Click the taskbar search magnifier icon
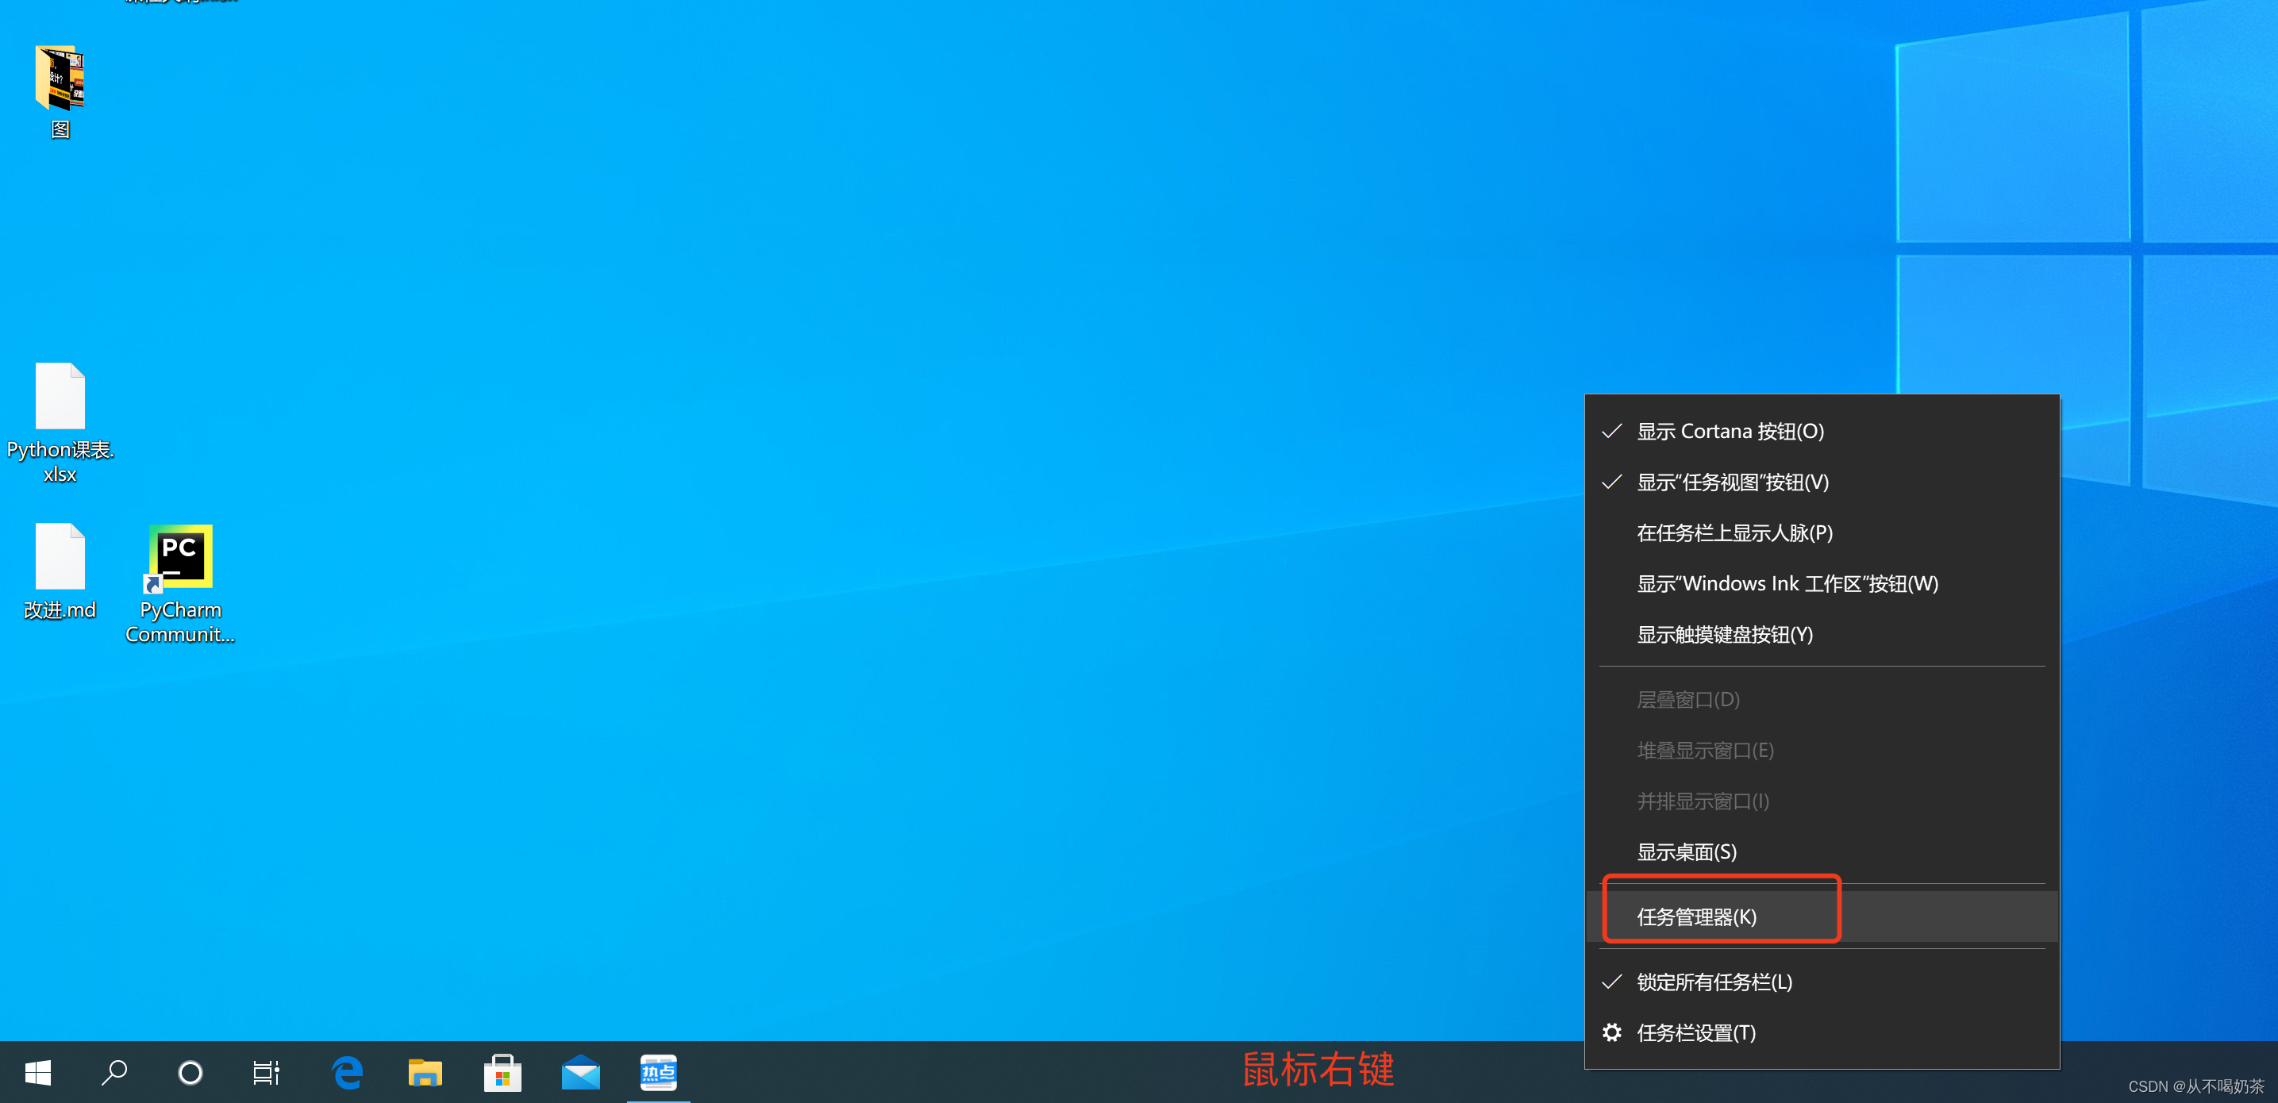The width and height of the screenshot is (2278, 1103). click(x=114, y=1072)
